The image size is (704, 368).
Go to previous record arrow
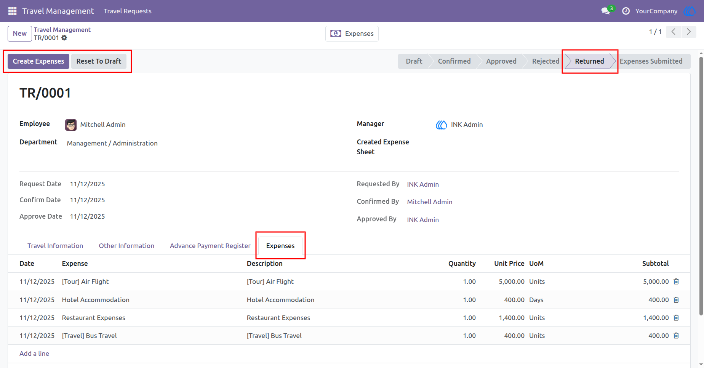coord(674,32)
